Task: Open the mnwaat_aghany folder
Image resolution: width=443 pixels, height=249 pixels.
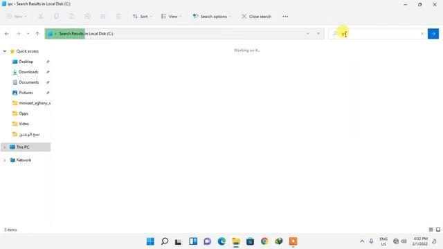Action: click(35, 103)
